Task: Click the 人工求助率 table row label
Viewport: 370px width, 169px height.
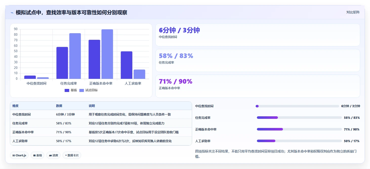Action: (x=20, y=141)
